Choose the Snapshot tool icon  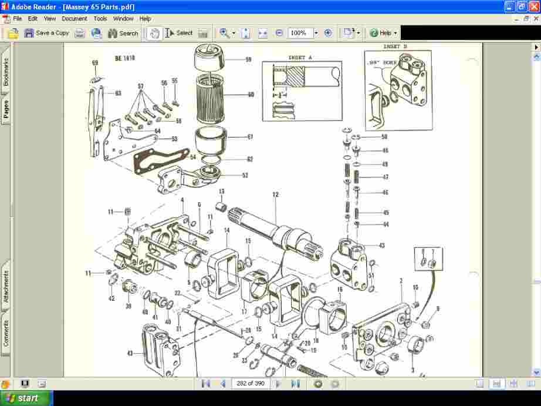click(x=203, y=33)
